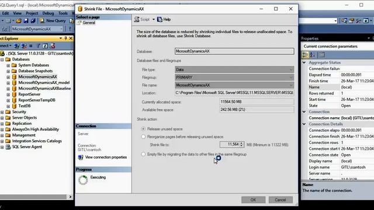Click the Help icon in Shrink File dialog
Image resolution: width=374 pixels, height=210 pixels.
(160, 19)
